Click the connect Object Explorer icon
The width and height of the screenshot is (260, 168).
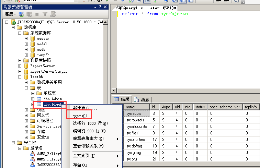21,14
